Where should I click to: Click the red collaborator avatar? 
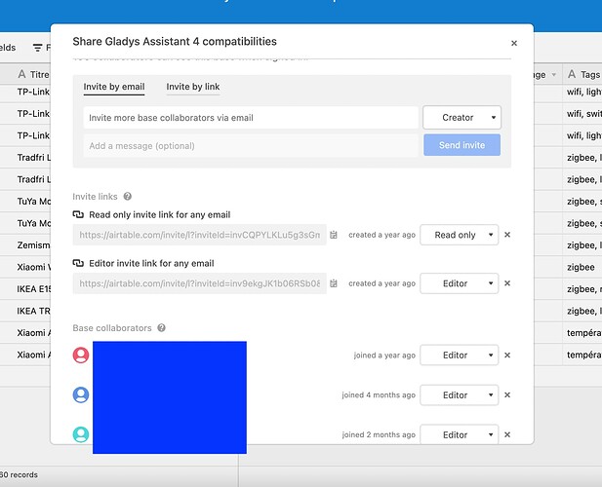click(81, 356)
